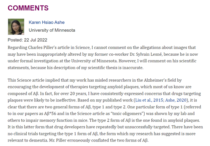Click the University of Minnesota affiliation under the name
The height and width of the screenshot is (146, 210).
[x=52, y=30]
